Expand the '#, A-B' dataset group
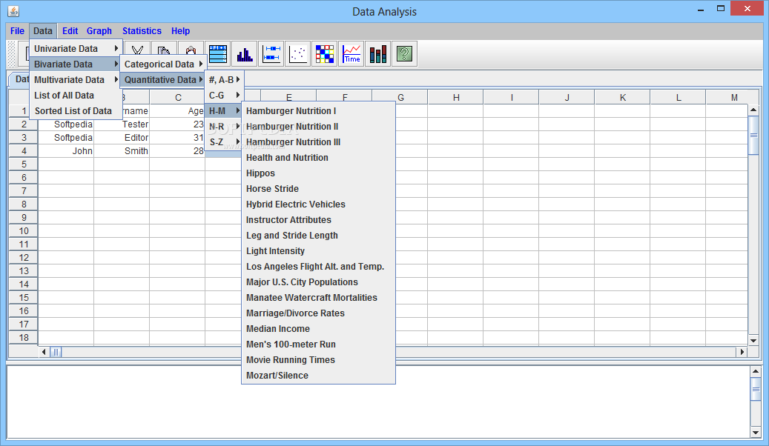 pyautogui.click(x=224, y=80)
